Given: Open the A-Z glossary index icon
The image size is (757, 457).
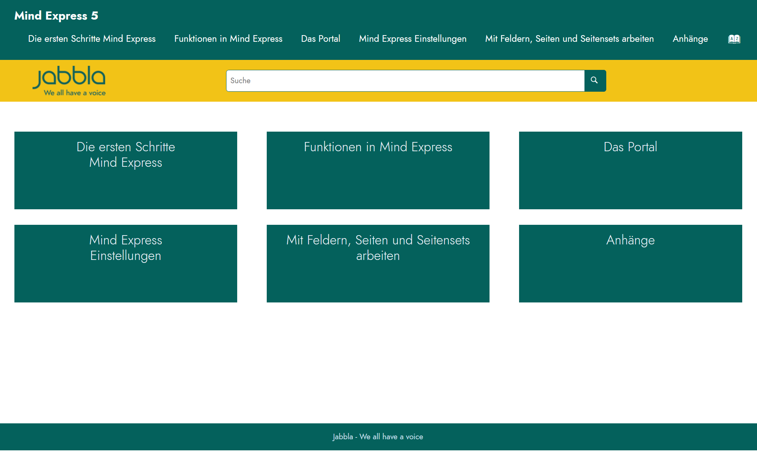Looking at the screenshot, I should [734, 39].
